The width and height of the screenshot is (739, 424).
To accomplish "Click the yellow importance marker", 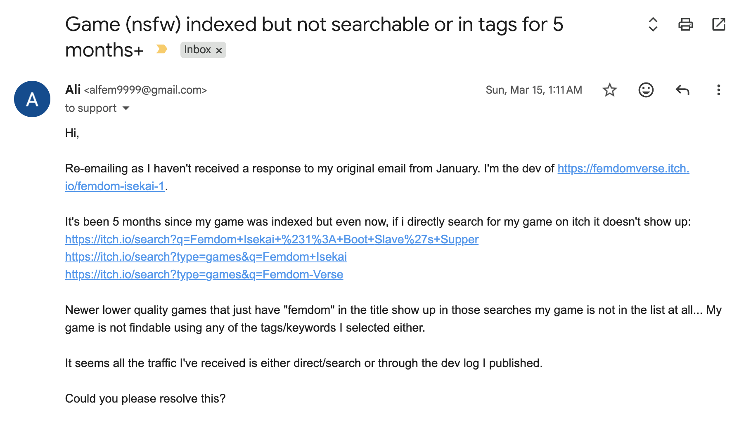I will click(x=161, y=49).
